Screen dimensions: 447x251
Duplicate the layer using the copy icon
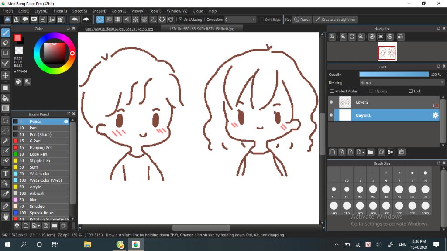382,152
